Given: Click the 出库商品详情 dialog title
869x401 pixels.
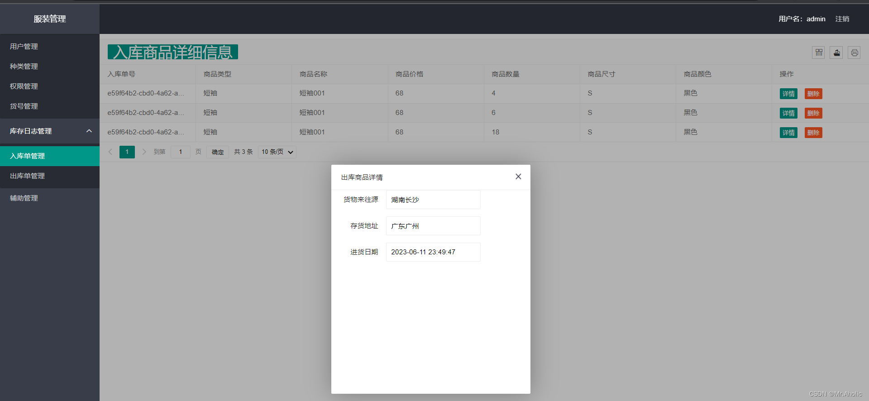Looking at the screenshot, I should click(x=362, y=177).
